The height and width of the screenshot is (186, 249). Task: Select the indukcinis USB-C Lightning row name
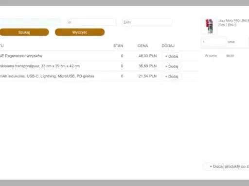pyautogui.click(x=47, y=76)
